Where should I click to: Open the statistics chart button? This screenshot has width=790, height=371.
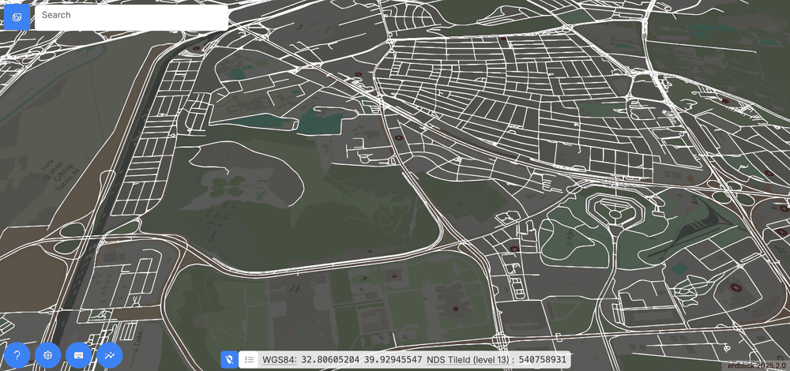tap(110, 355)
